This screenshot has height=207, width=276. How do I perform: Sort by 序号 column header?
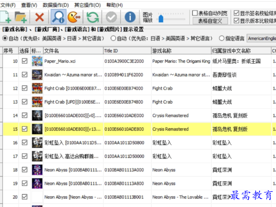pos(10,51)
